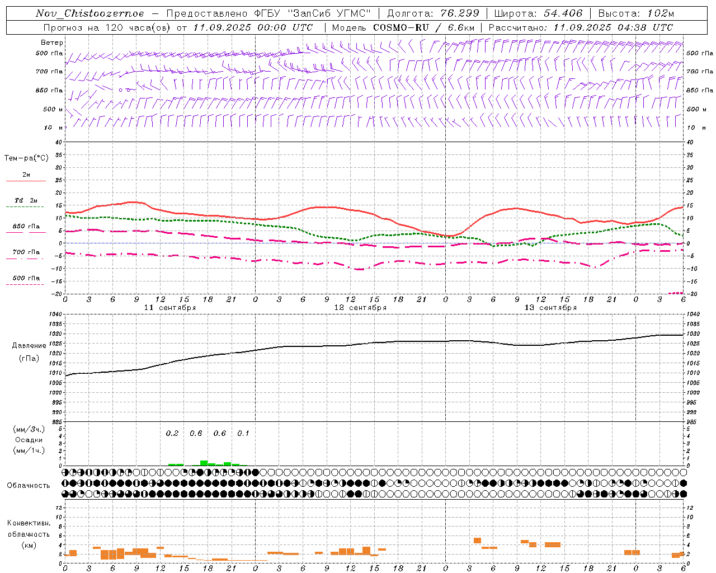Click the 0.1 precipitation amount value
Screen dimensions: 716x573
coord(243,433)
